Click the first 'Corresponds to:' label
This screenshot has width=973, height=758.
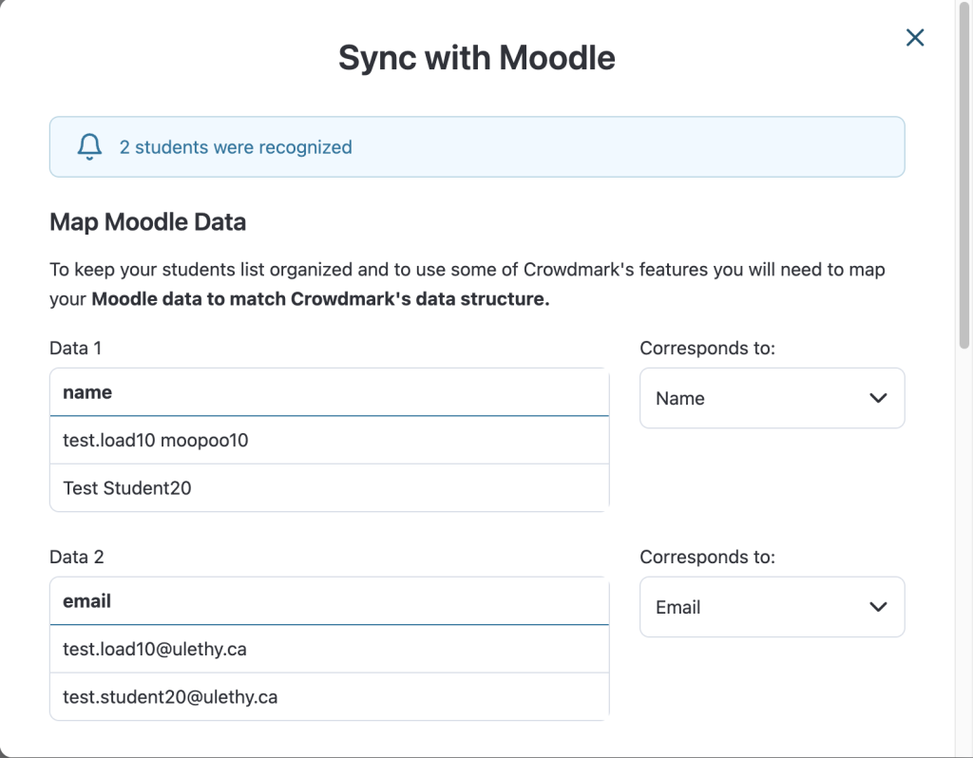[x=707, y=348]
